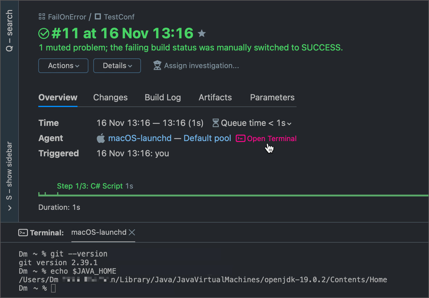
Task: Toggle the favorite star for build #11
Action: (202, 33)
